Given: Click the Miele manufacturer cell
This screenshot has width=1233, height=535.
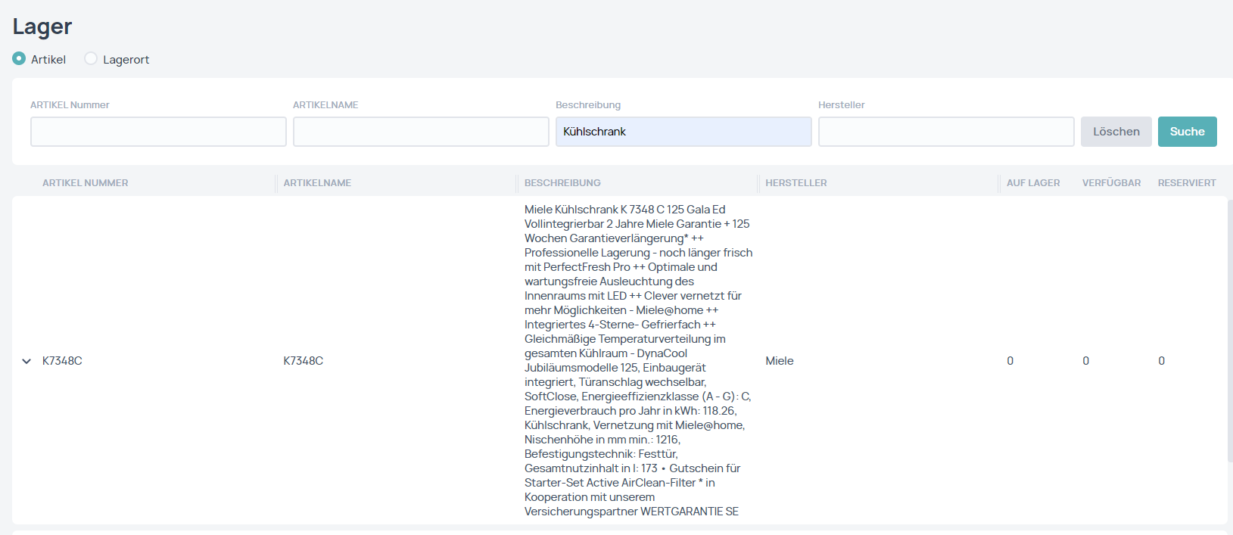Looking at the screenshot, I should [x=779, y=361].
